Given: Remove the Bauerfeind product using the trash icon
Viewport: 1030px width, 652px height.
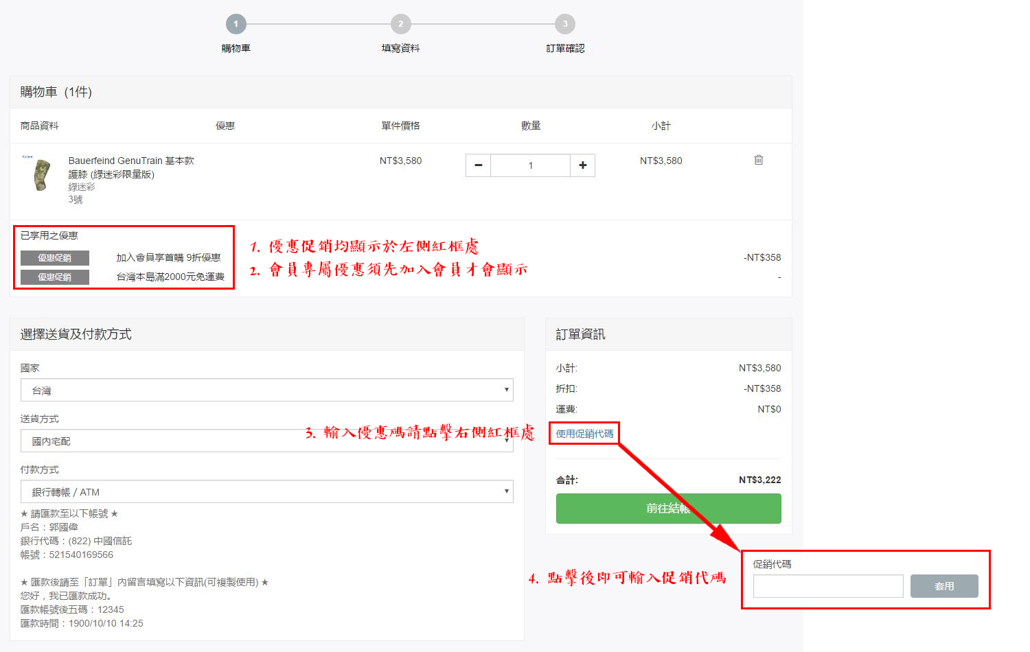Looking at the screenshot, I should [x=758, y=159].
